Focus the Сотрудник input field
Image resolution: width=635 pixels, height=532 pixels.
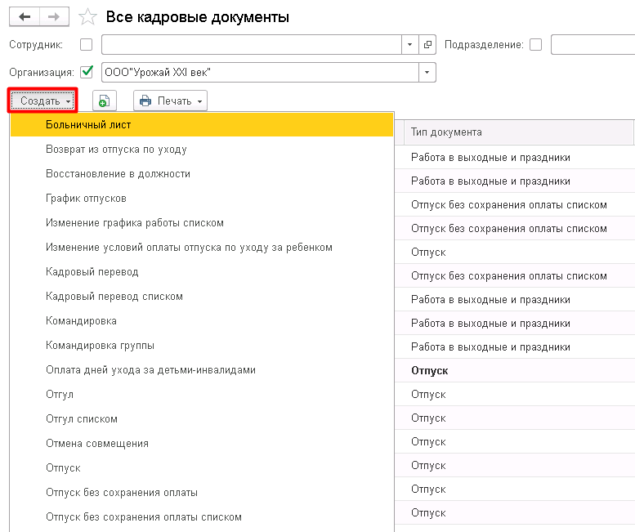[252, 44]
